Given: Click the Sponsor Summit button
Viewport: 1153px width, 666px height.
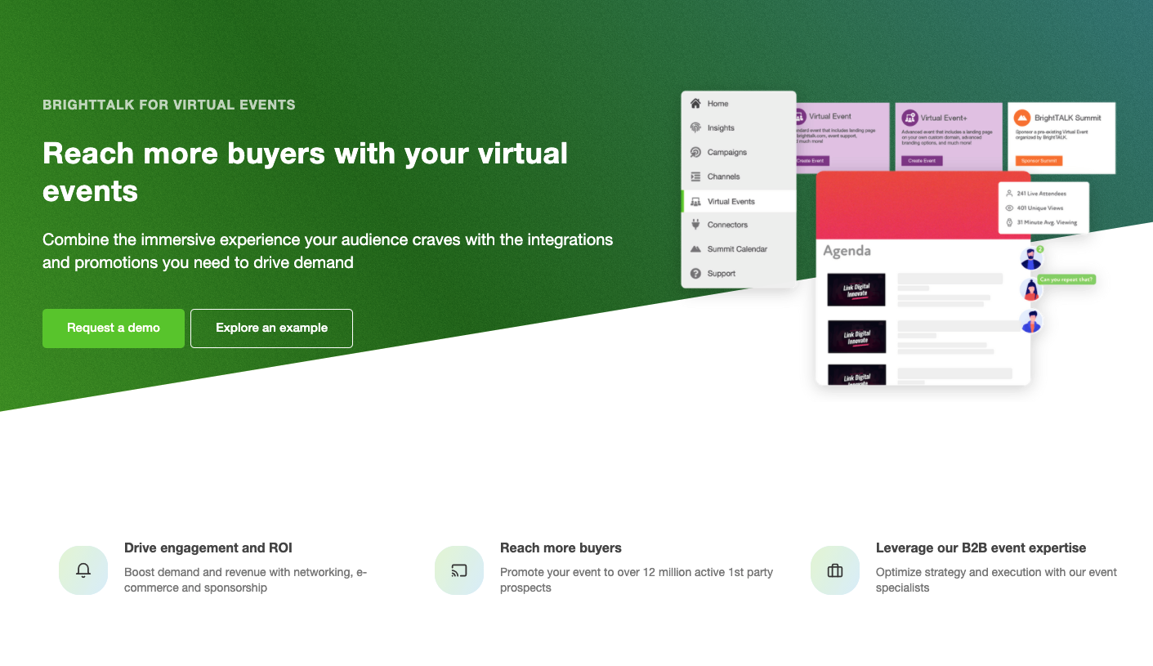Looking at the screenshot, I should (1039, 159).
